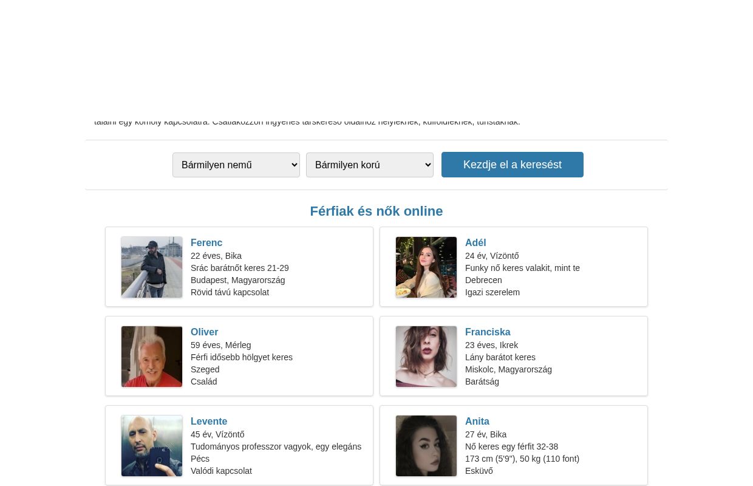Expand the Bármilyen korú age dropdown
This screenshot has width=753, height=486.
(370, 165)
